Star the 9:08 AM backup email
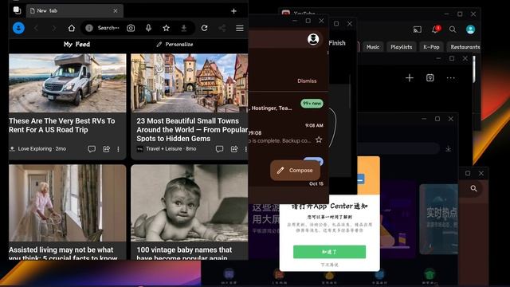The height and width of the screenshot is (287, 510). pyautogui.click(x=319, y=140)
